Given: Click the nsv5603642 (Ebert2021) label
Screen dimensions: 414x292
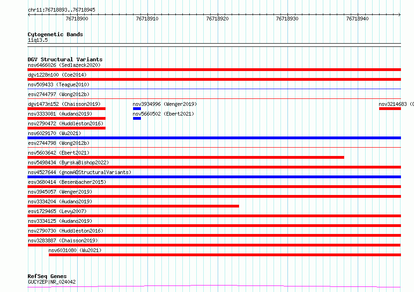Looking at the screenshot, I should (x=59, y=153).
